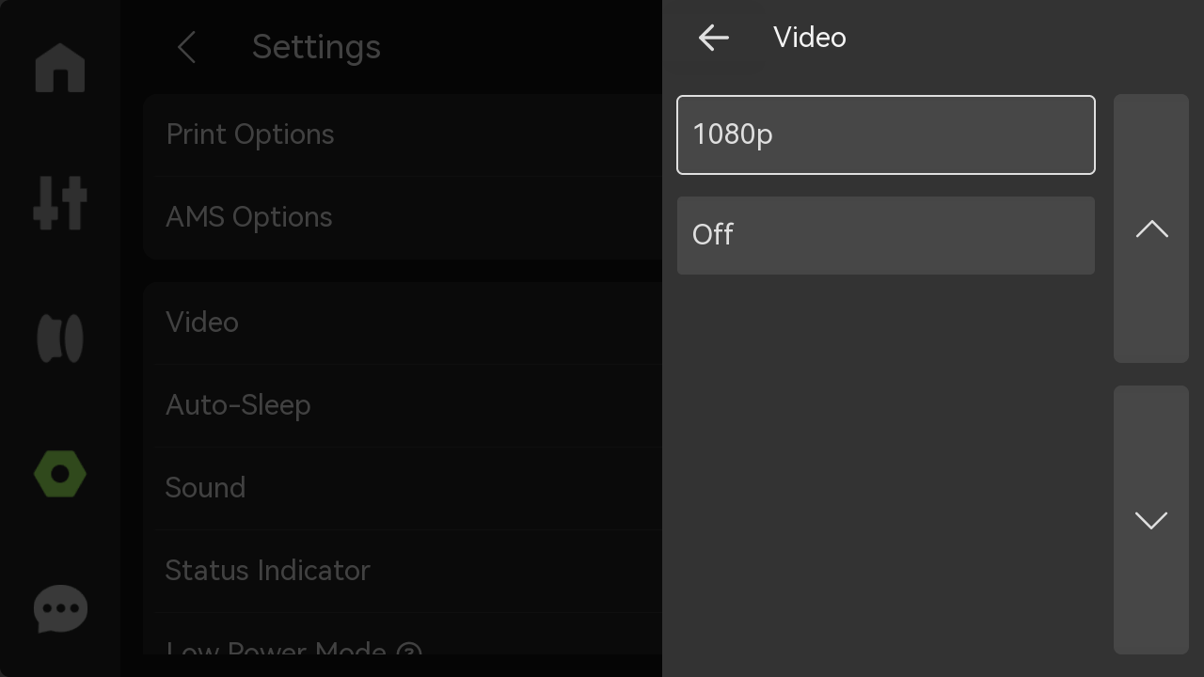Open the Sound setting
The width and height of the screenshot is (1204, 677).
[x=403, y=488]
